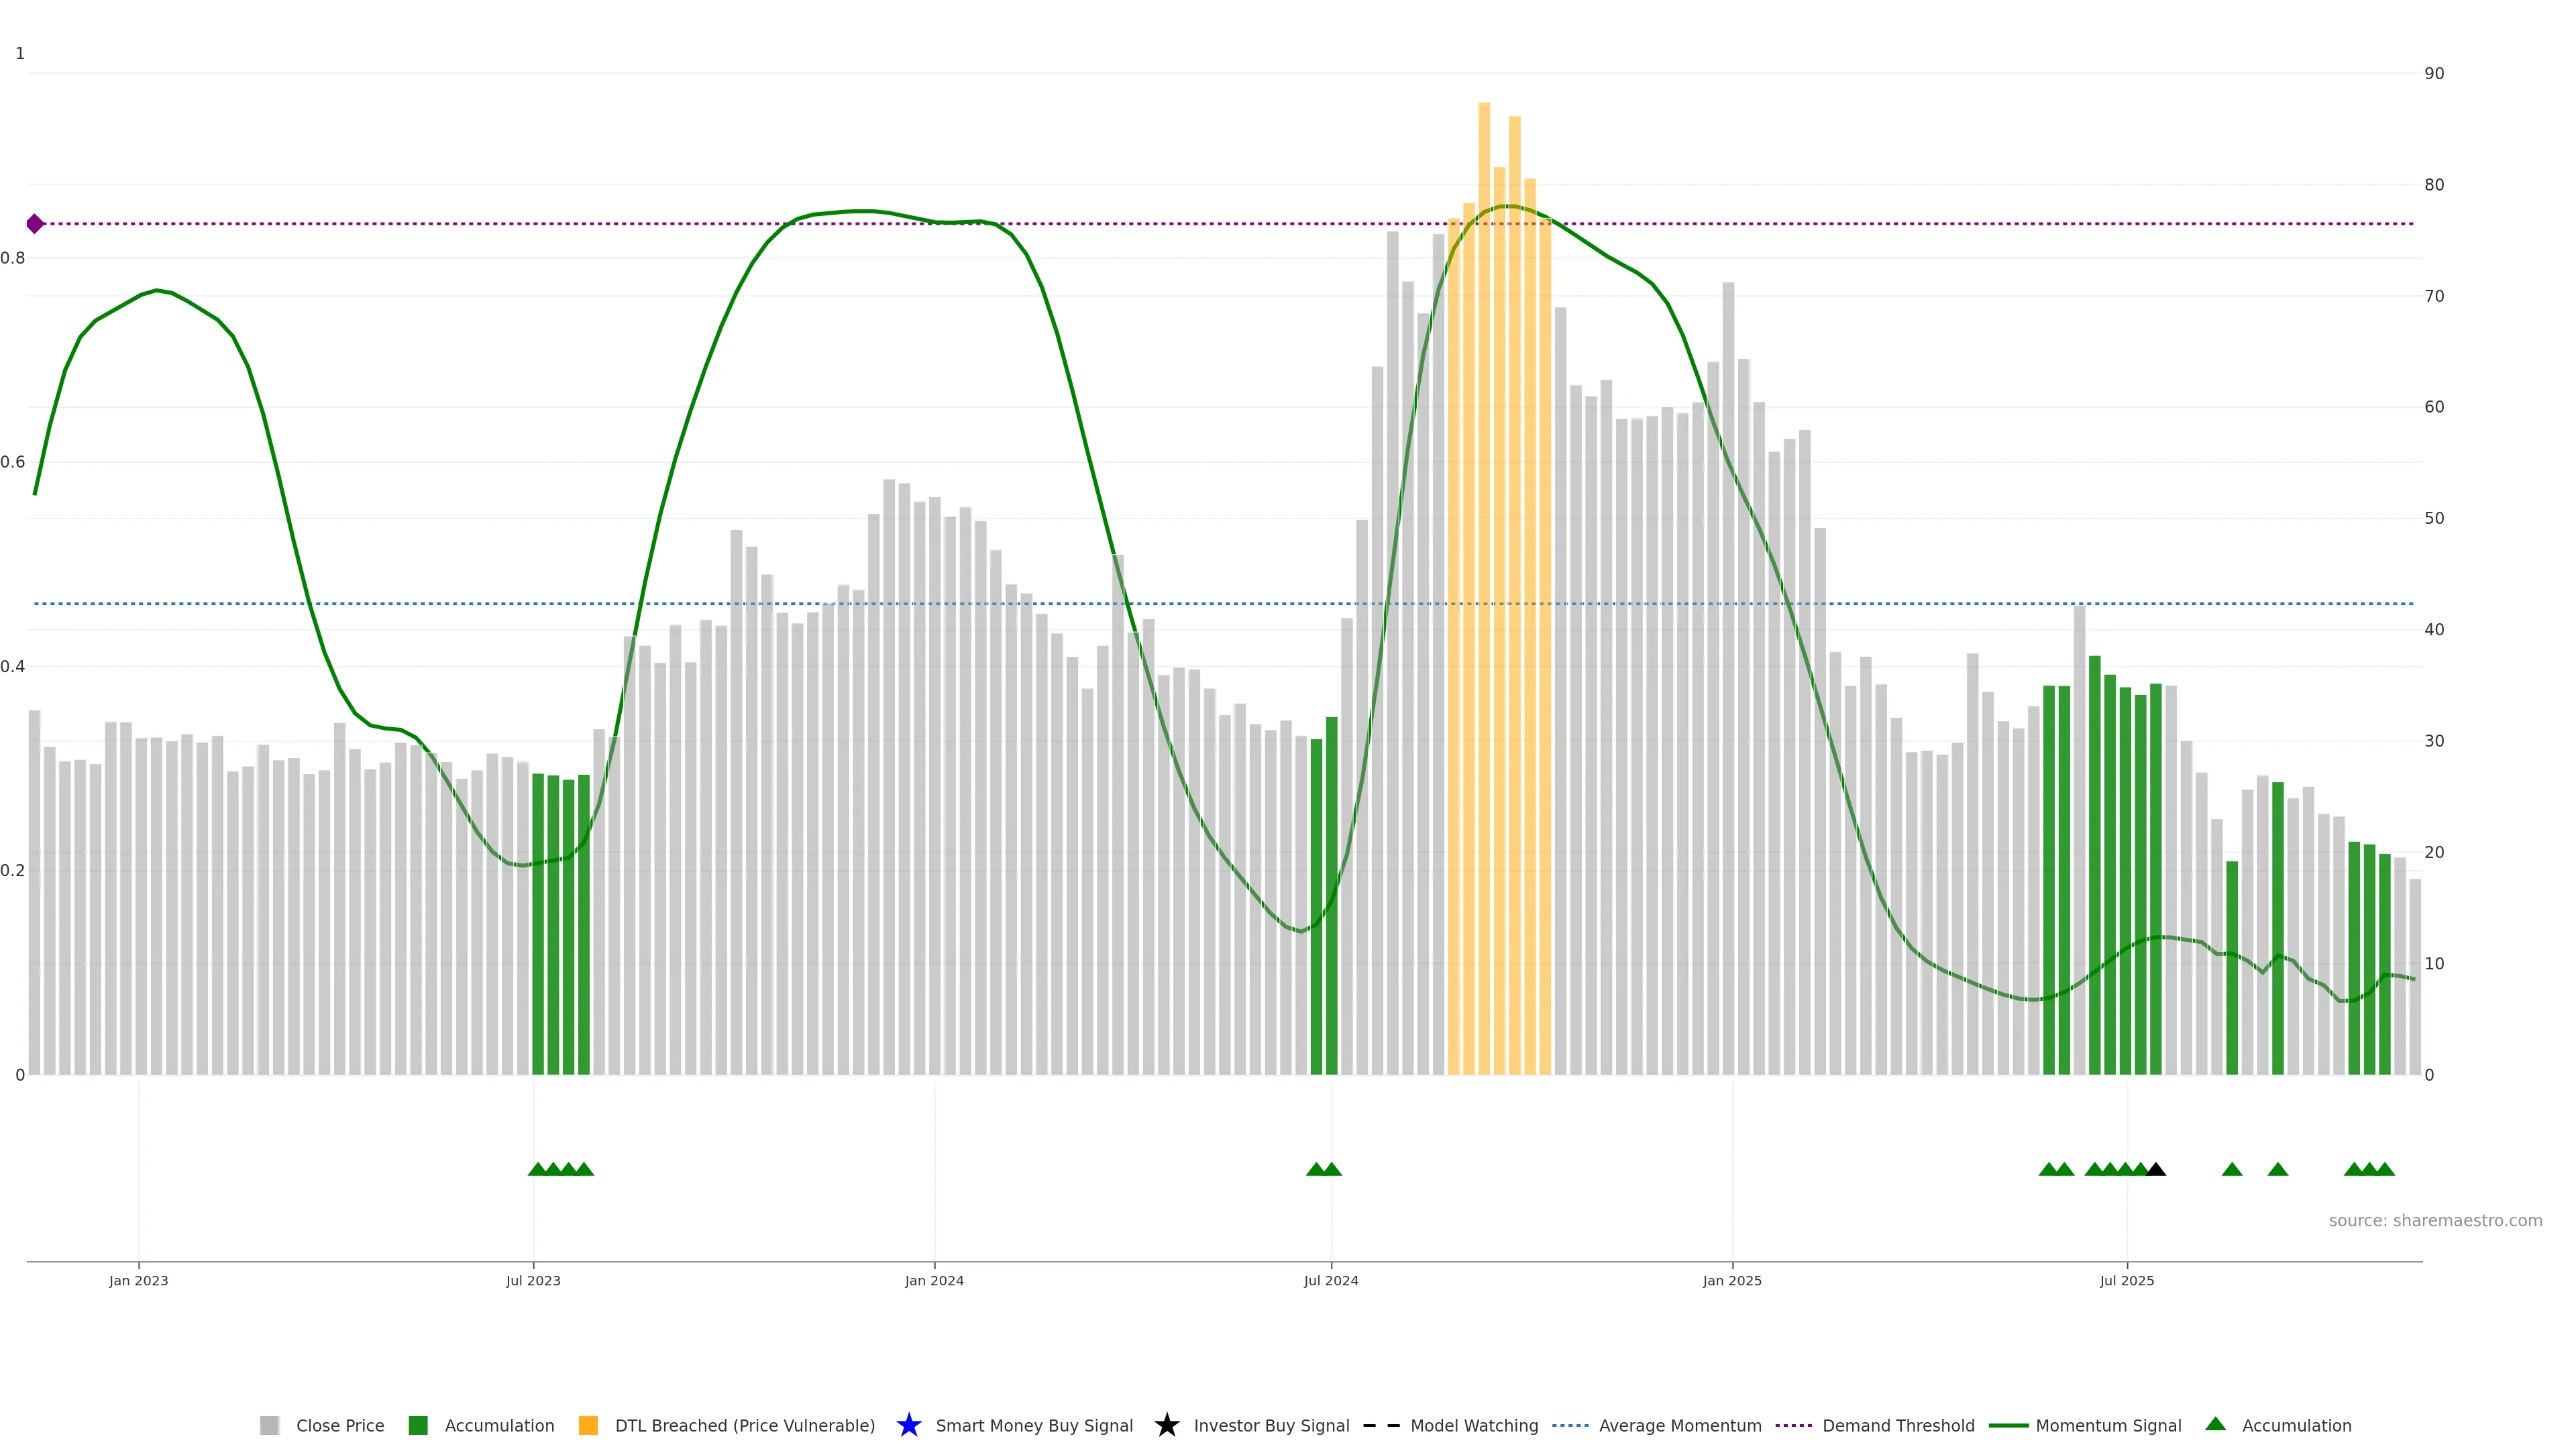Image resolution: width=2576 pixels, height=1449 pixels.
Task: Click the purple diamond Demand Threshold marker
Action: coord(35,224)
